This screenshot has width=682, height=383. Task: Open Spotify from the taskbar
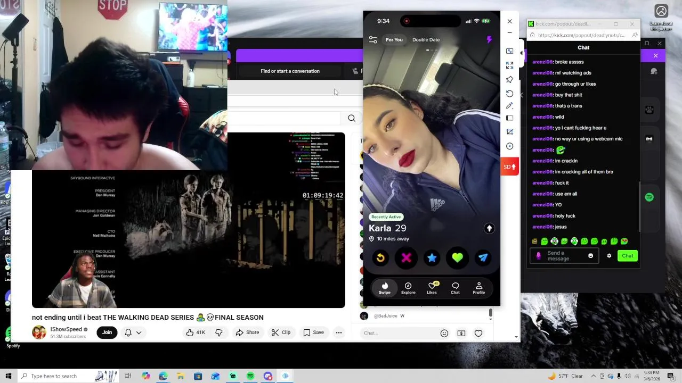pos(250,376)
